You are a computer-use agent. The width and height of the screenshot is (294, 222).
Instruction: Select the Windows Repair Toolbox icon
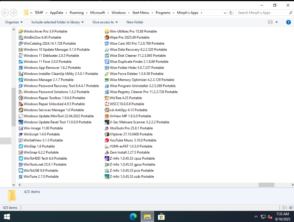pos(21,98)
